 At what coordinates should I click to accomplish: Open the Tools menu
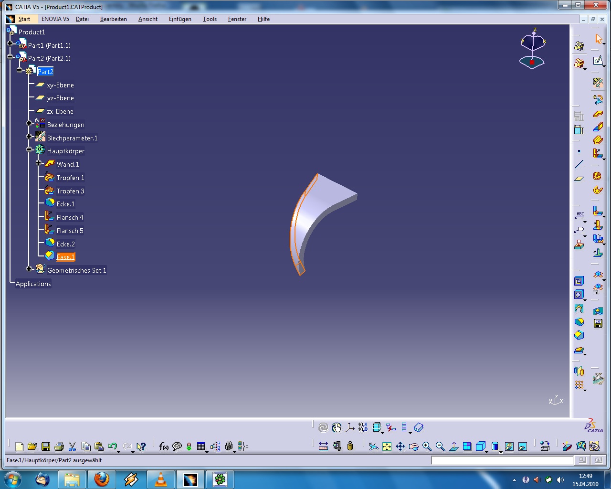[210, 19]
